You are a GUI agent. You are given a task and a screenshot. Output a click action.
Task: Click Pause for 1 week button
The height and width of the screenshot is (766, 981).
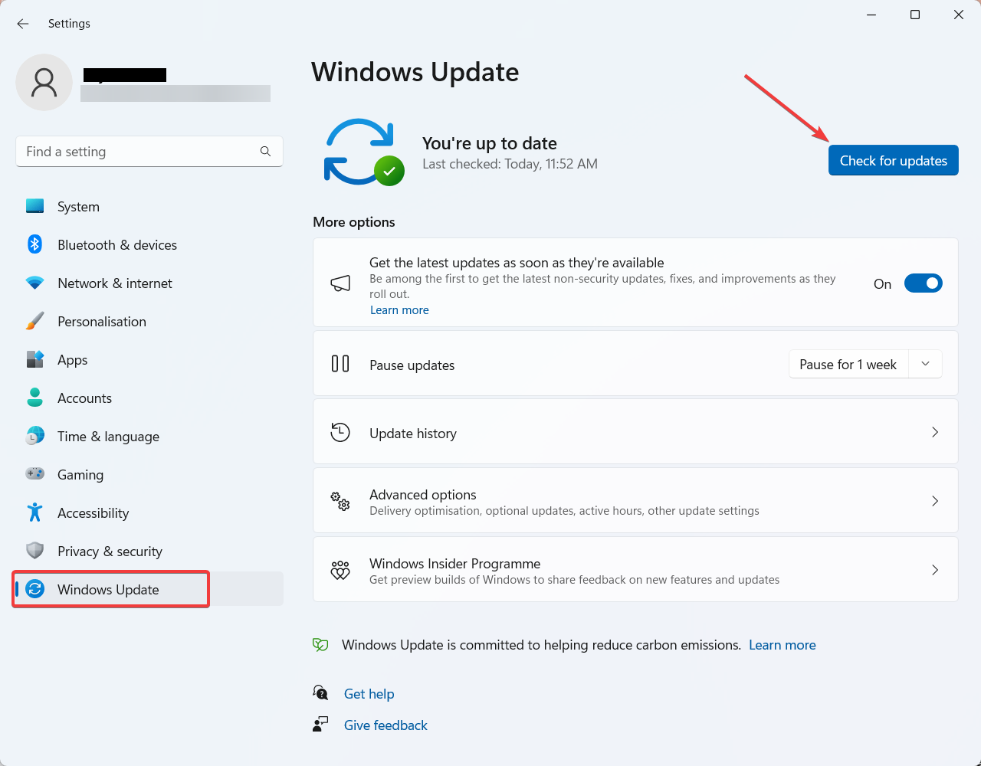click(848, 364)
